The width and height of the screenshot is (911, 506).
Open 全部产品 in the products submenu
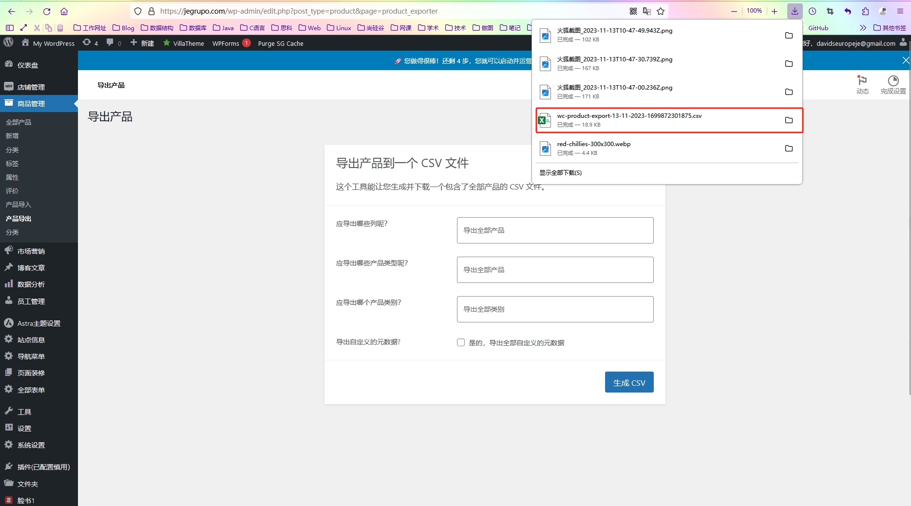pos(19,122)
